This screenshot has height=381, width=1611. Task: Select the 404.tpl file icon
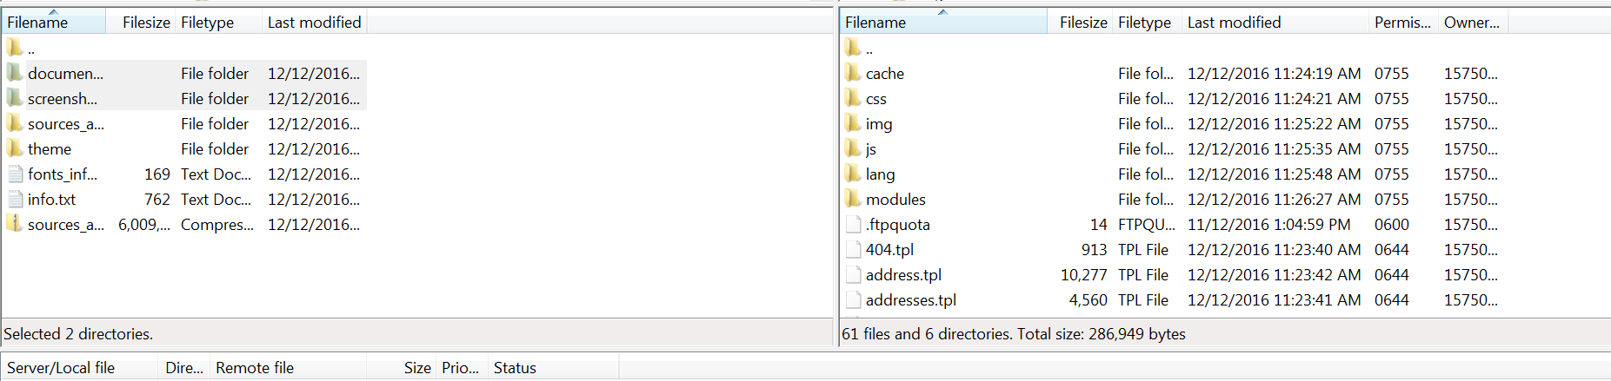(x=853, y=249)
